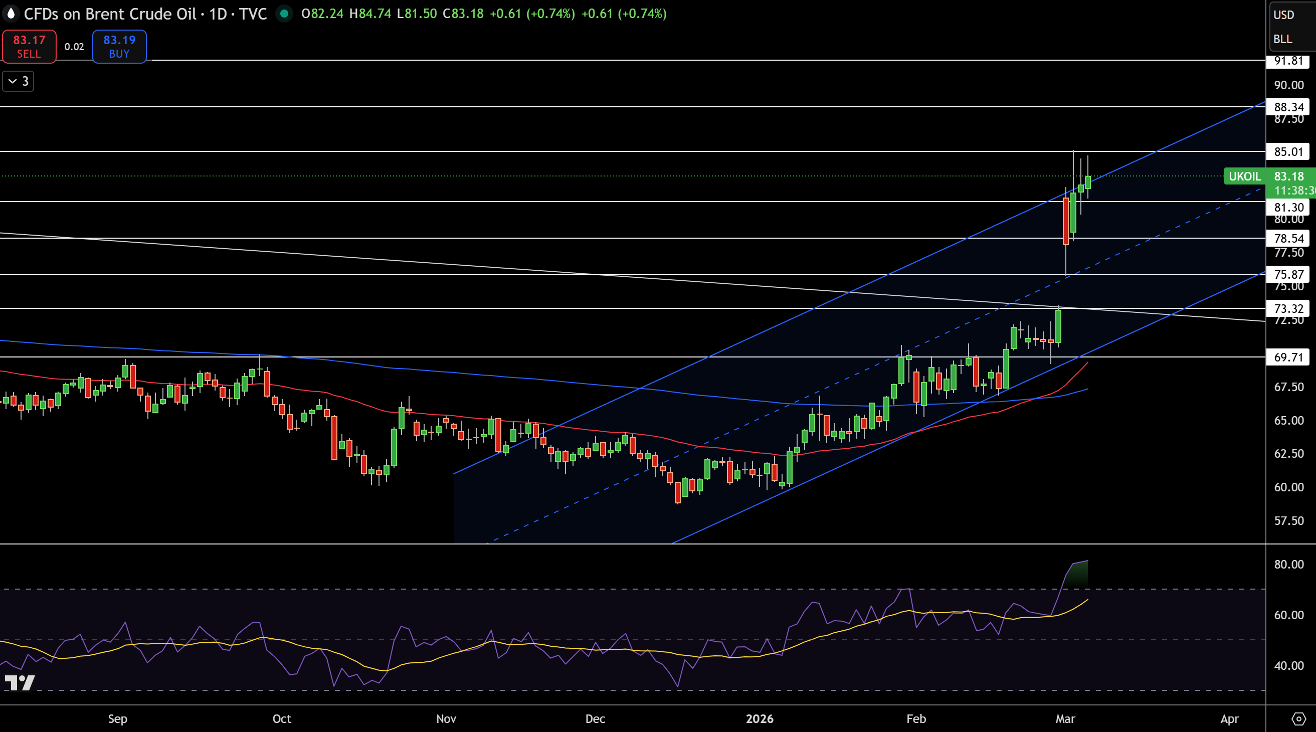
Task: Click the Mar label on time axis
Action: tap(1065, 719)
